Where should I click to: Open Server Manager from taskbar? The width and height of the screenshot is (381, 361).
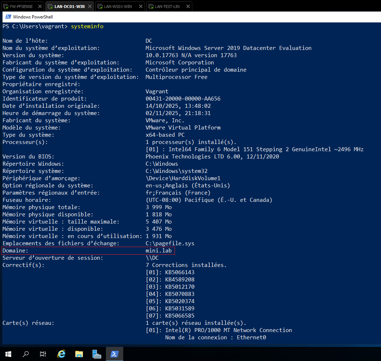pyautogui.click(x=97, y=354)
